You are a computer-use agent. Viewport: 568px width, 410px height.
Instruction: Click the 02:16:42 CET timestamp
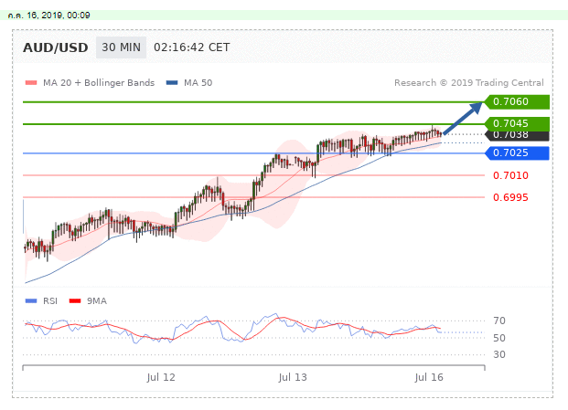click(x=192, y=47)
